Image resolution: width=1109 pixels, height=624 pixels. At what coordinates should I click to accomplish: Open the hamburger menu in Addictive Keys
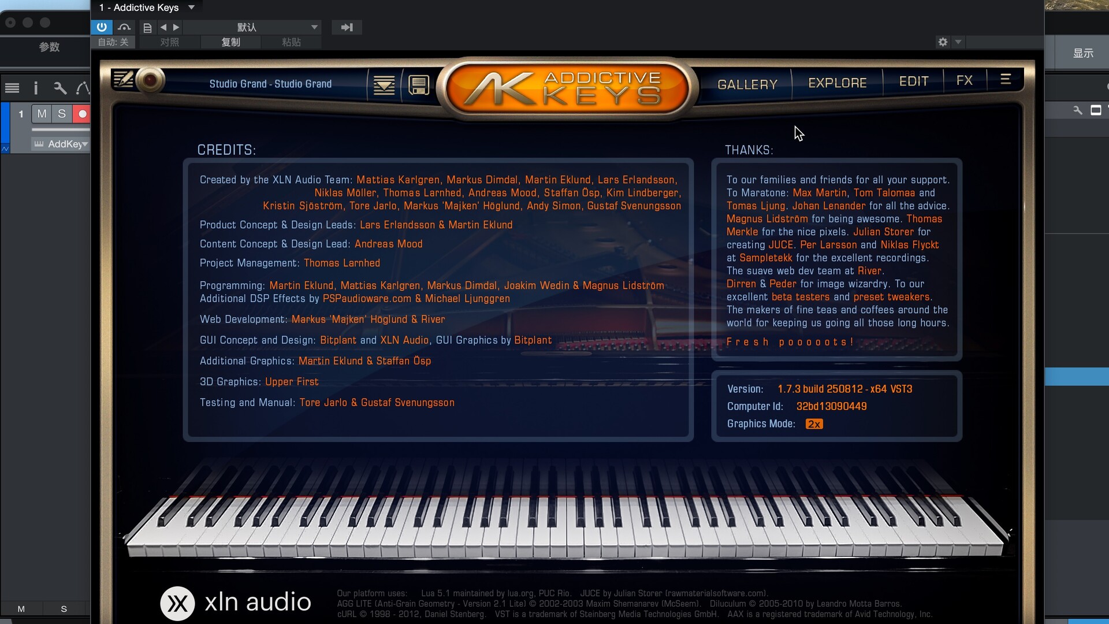click(x=1006, y=79)
